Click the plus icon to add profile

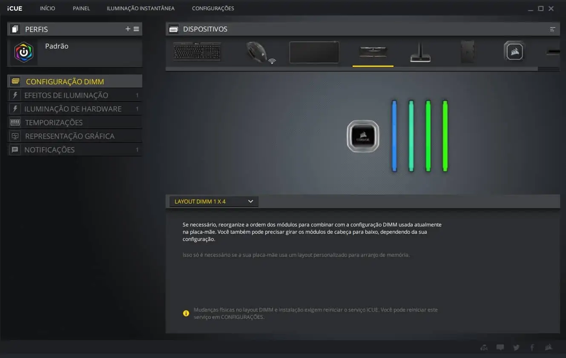tap(128, 29)
